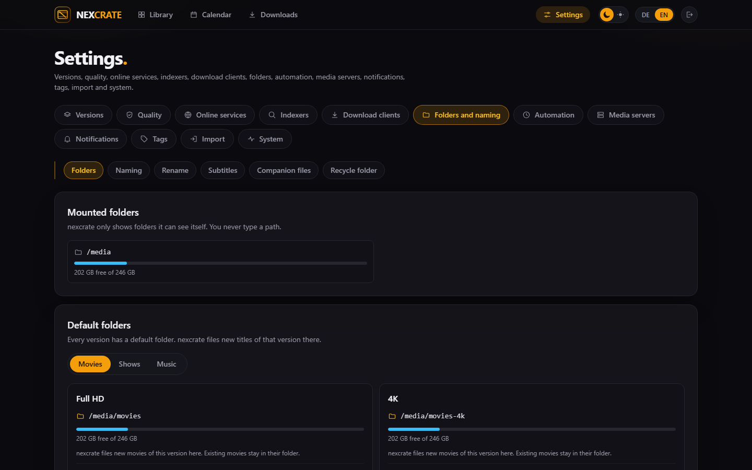Click the folder icon beside /media/movies-4k
Image resolution: width=752 pixels, height=470 pixels.
coord(392,416)
